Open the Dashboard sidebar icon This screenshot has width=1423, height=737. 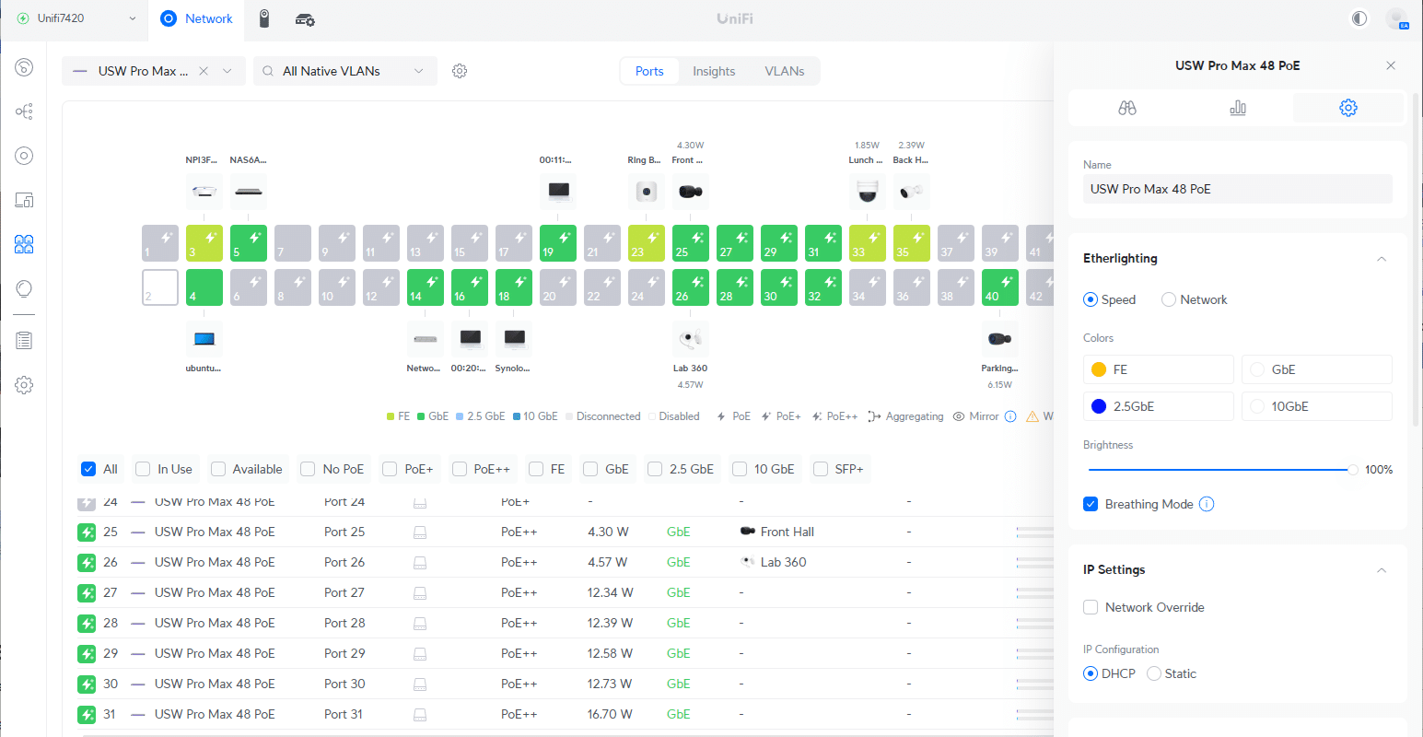tap(25, 66)
